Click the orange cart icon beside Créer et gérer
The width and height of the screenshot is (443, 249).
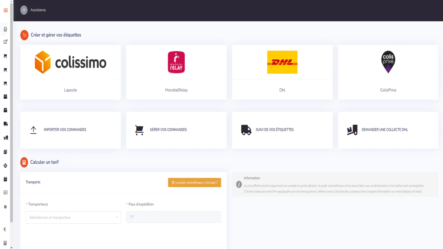point(24,35)
